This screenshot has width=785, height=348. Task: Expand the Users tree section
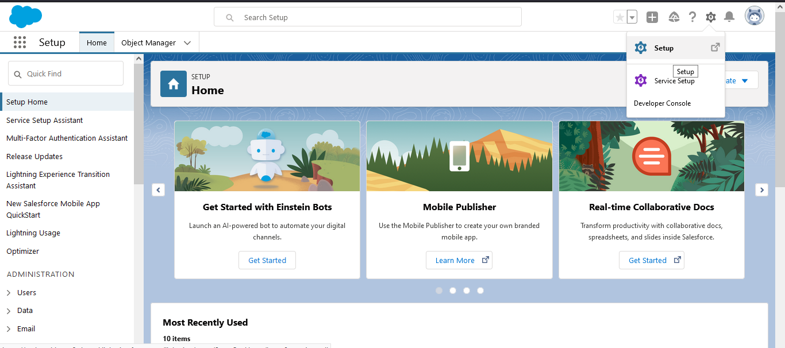(9, 293)
